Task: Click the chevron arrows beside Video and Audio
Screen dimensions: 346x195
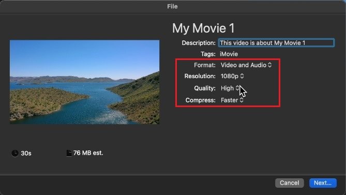Action: [x=269, y=65]
